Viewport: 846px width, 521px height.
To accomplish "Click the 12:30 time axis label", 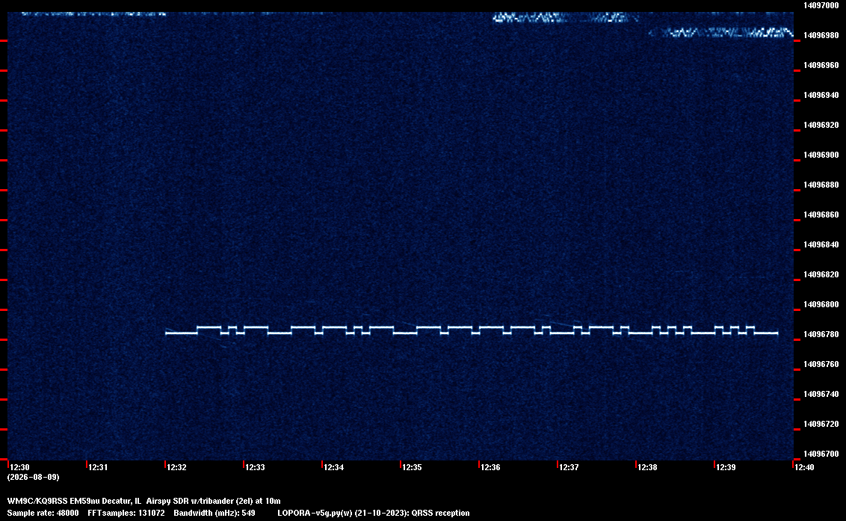I will click(x=20, y=467).
